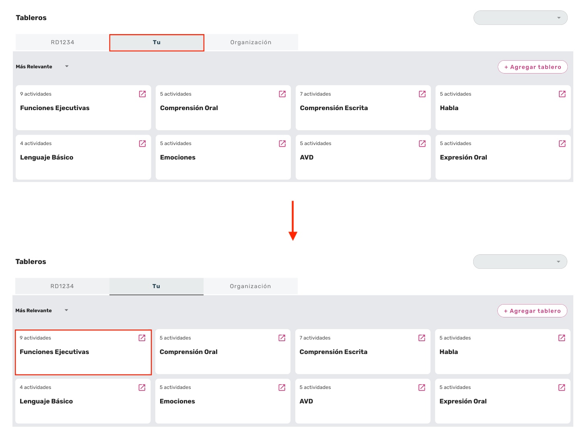This screenshot has width=587, height=442.
Task: Open Expresión Oral link icon, lower panel
Action: 562,387
